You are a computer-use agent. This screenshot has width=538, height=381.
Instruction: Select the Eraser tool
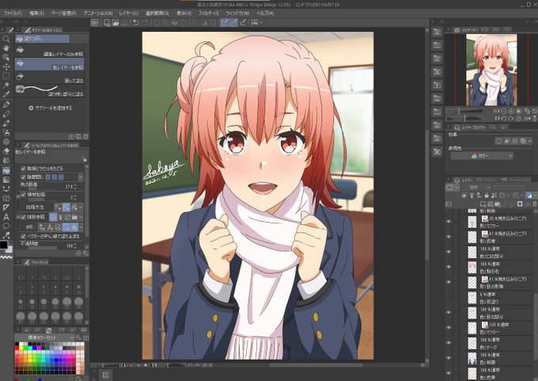coord(6,150)
